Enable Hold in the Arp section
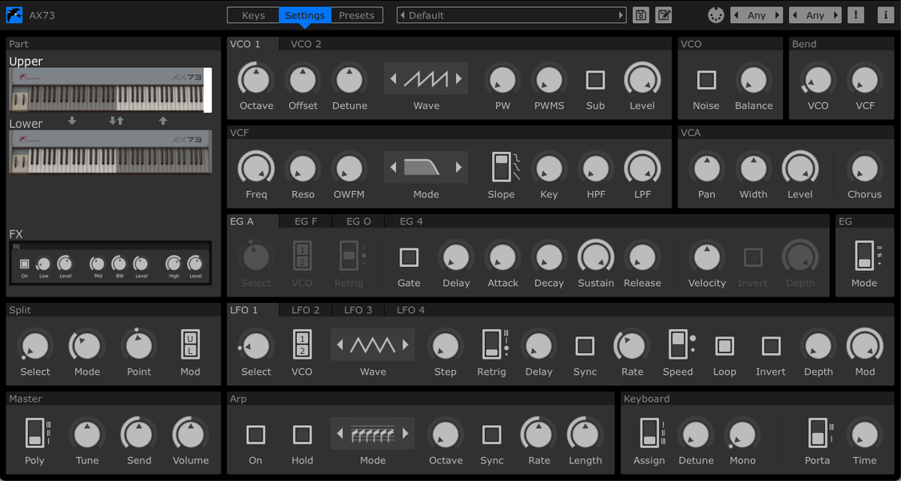This screenshot has width=901, height=481. point(302,435)
